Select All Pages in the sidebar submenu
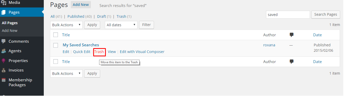The height and width of the screenshot is (97, 344). 10,23
